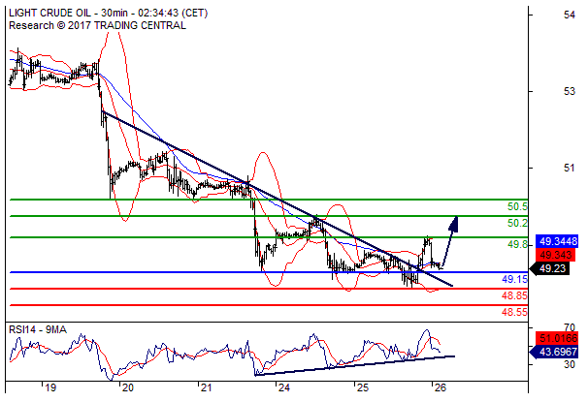Select the 50.2 resistance level label
Viewport: 588px width, 402px height.
coord(517,223)
